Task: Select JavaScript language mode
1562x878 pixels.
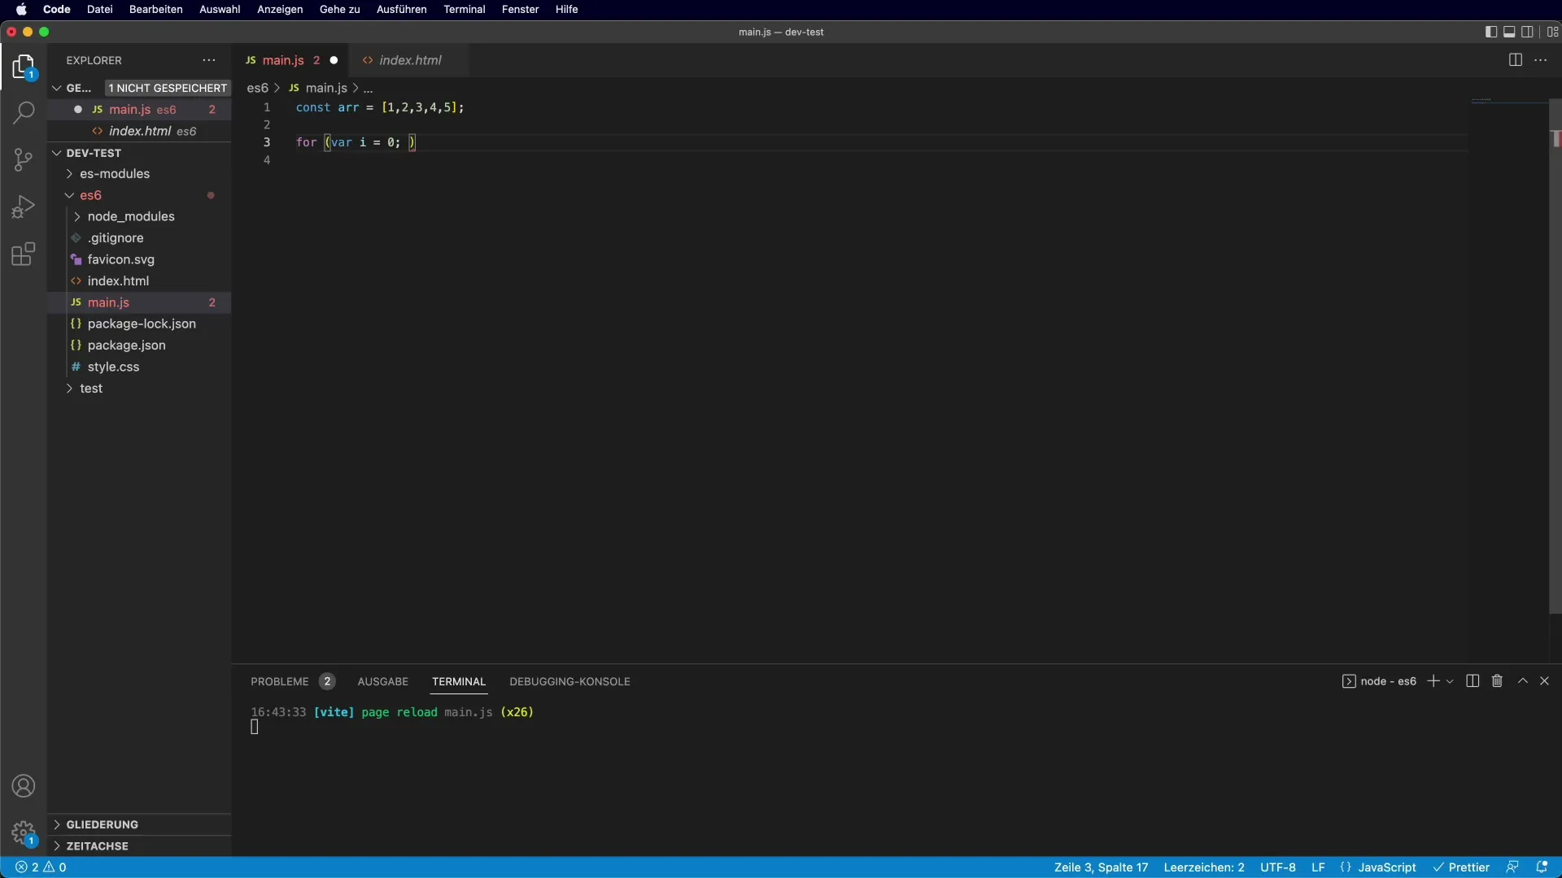Action: point(1386,867)
